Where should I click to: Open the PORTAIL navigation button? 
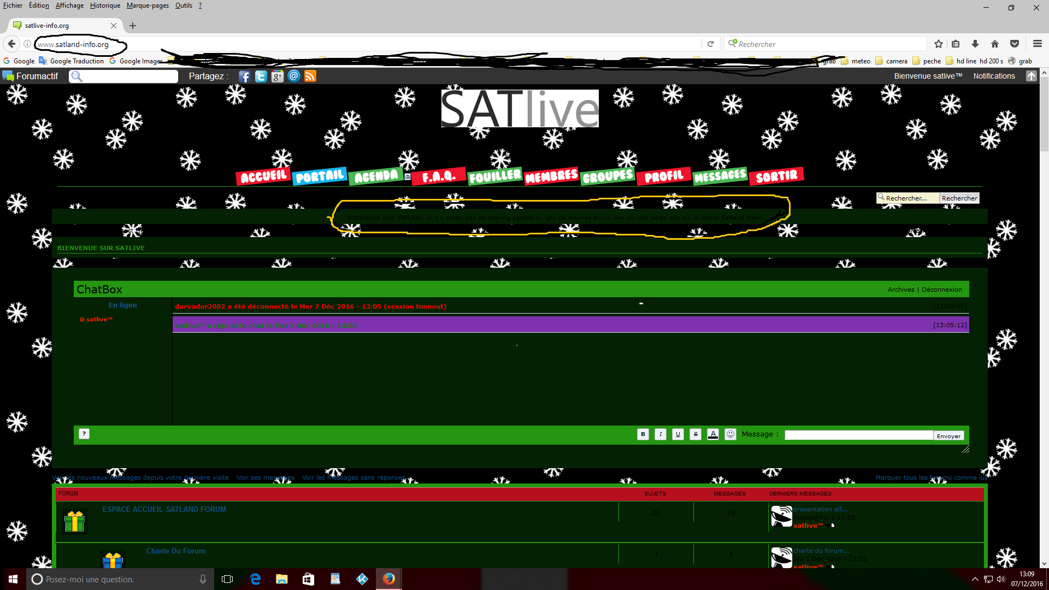[x=320, y=176]
